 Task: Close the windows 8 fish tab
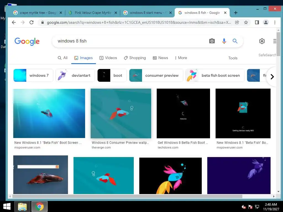[225, 13]
